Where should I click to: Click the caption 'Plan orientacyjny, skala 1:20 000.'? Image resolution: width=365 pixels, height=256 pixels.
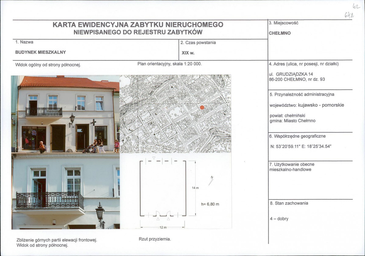169,64
